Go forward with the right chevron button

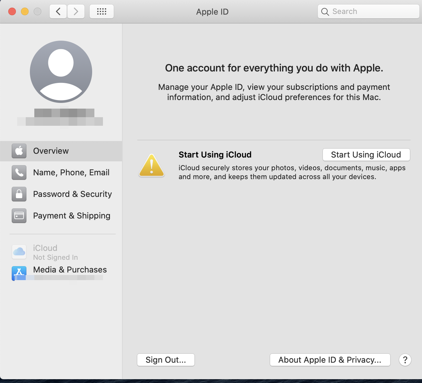[76, 12]
